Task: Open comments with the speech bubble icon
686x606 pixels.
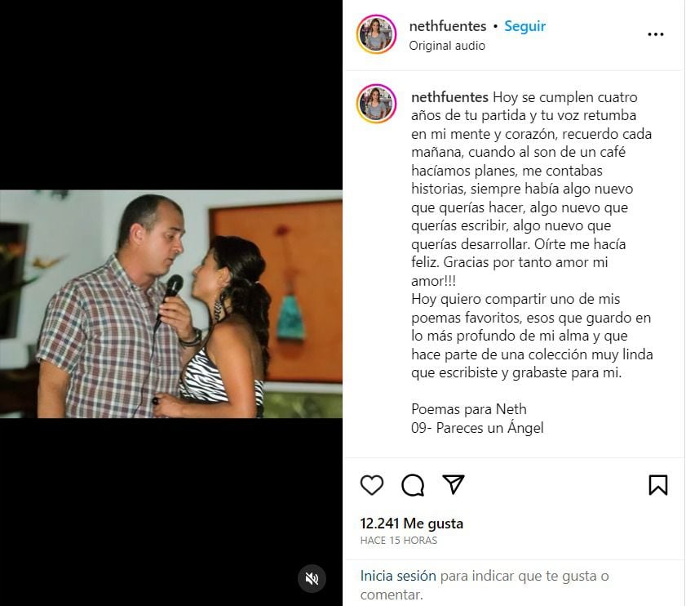Action: [413, 485]
